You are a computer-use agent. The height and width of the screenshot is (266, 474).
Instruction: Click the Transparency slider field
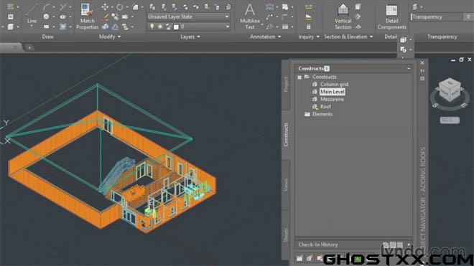[x=437, y=17]
